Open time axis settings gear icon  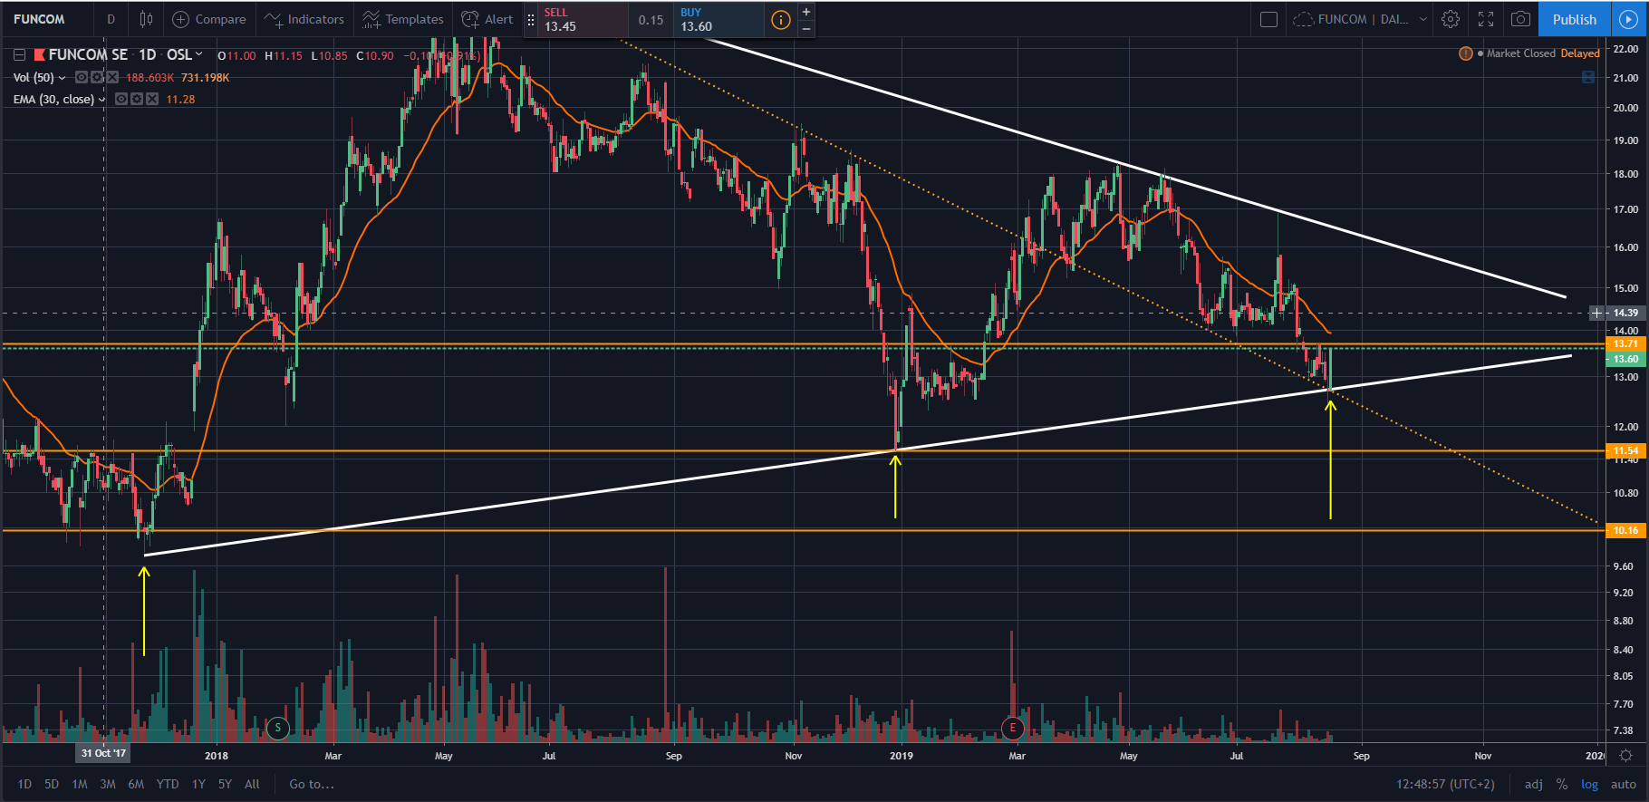point(1626,755)
